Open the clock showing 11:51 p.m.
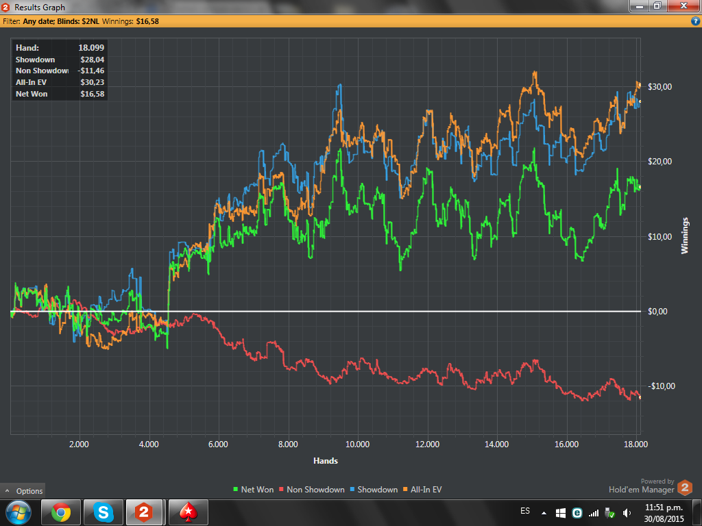The height and width of the screenshot is (526, 702). point(664,513)
